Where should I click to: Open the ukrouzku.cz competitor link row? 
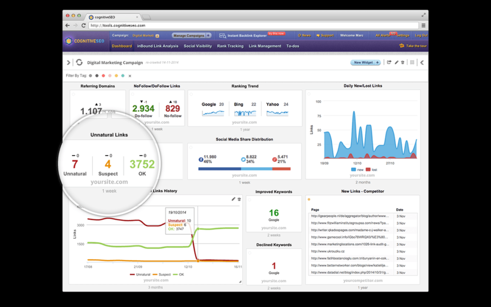(362, 251)
